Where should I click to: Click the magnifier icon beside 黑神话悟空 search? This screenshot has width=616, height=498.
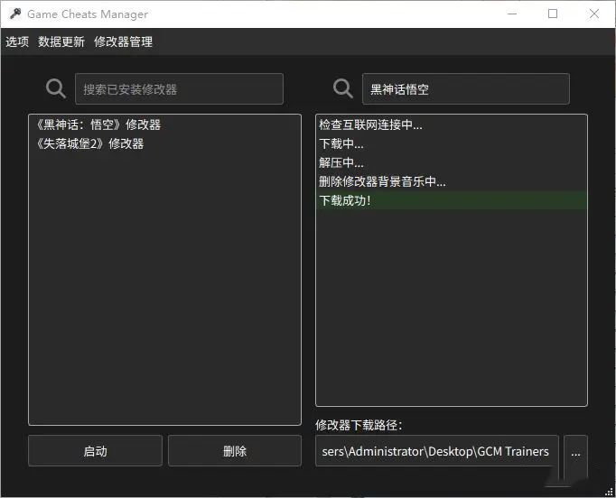click(x=343, y=88)
